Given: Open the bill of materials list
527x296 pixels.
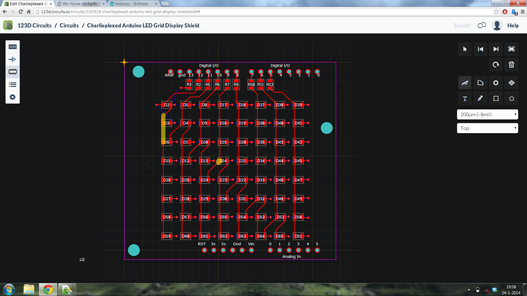Looking at the screenshot, I should pyautogui.click(x=12, y=84).
